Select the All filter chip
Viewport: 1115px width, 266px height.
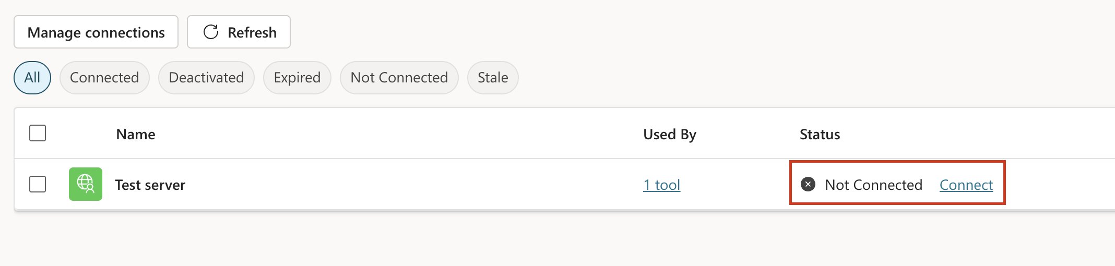tap(32, 78)
